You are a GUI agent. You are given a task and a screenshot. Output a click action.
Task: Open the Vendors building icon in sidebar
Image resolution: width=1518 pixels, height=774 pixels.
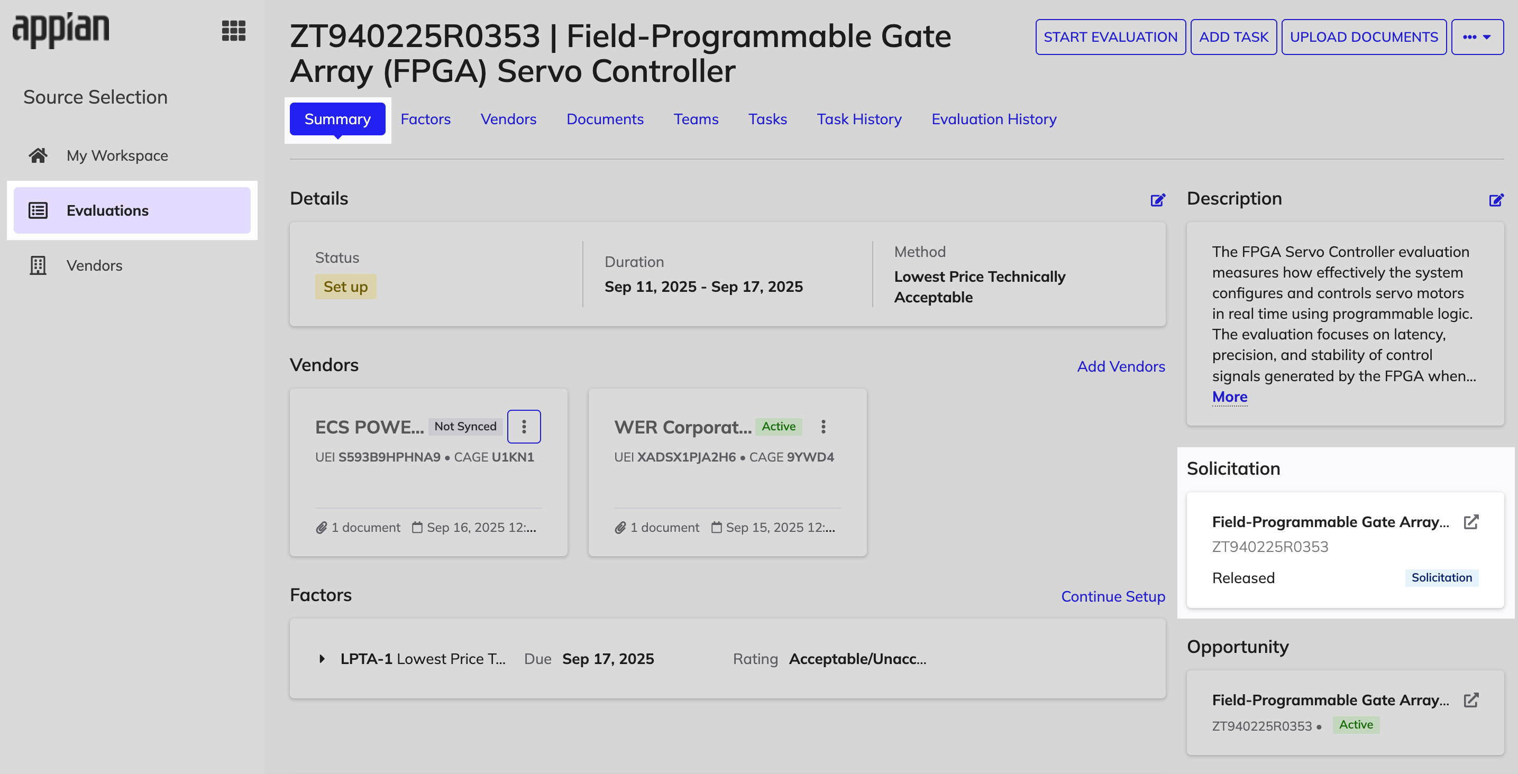point(38,265)
